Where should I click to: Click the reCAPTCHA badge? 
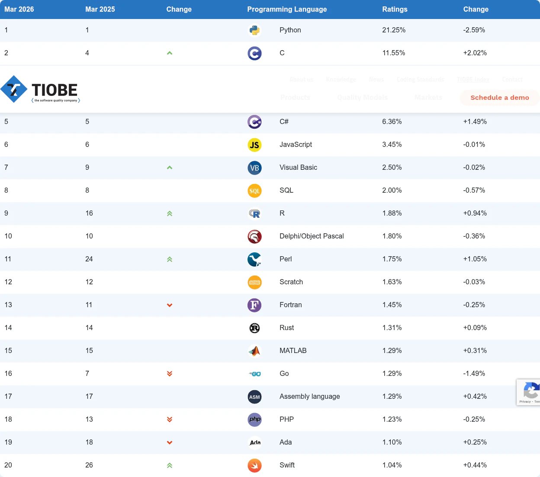pyautogui.click(x=528, y=392)
